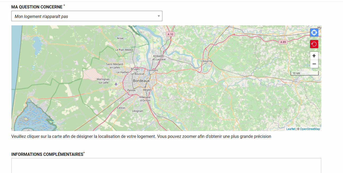Click Le Bouscat label on the map
The width and height of the screenshot is (343, 173).
137,74
